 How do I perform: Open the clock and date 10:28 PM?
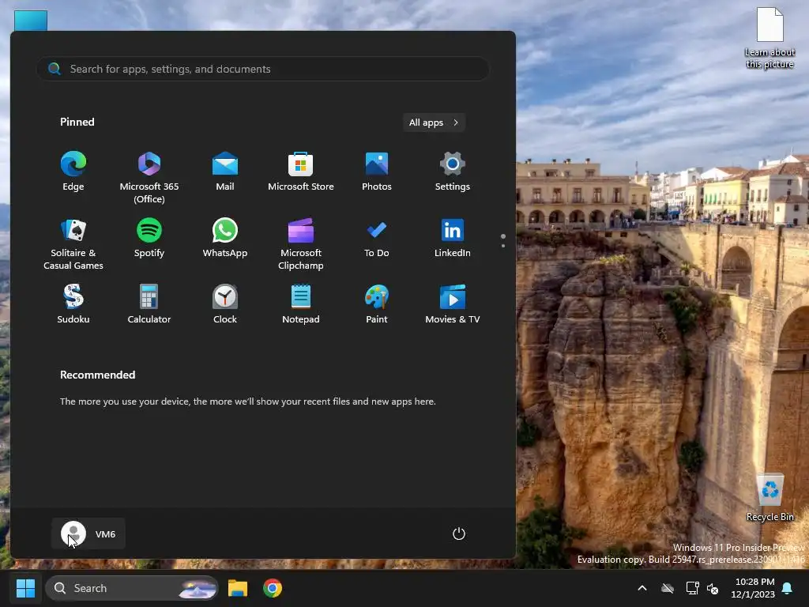[x=753, y=588]
